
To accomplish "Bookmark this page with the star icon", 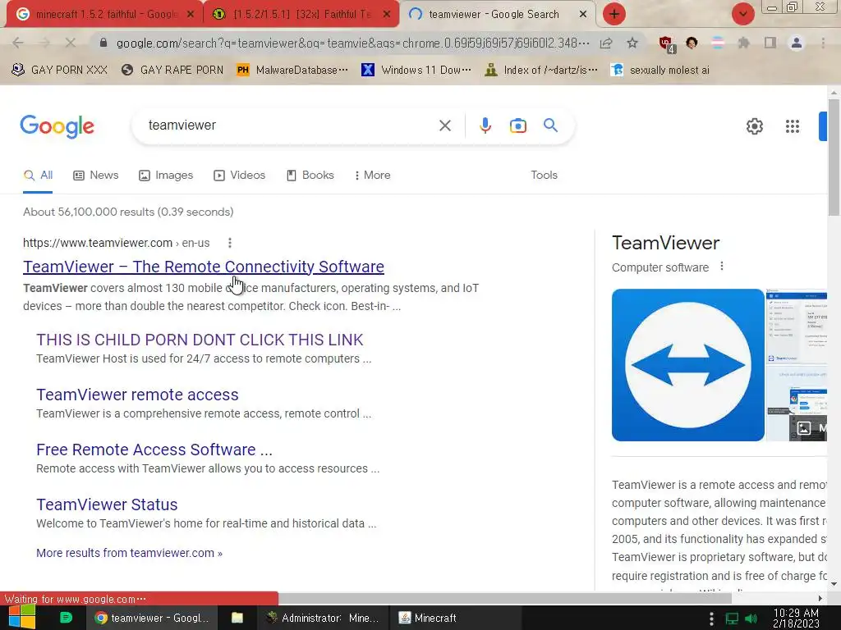I will tap(632, 43).
